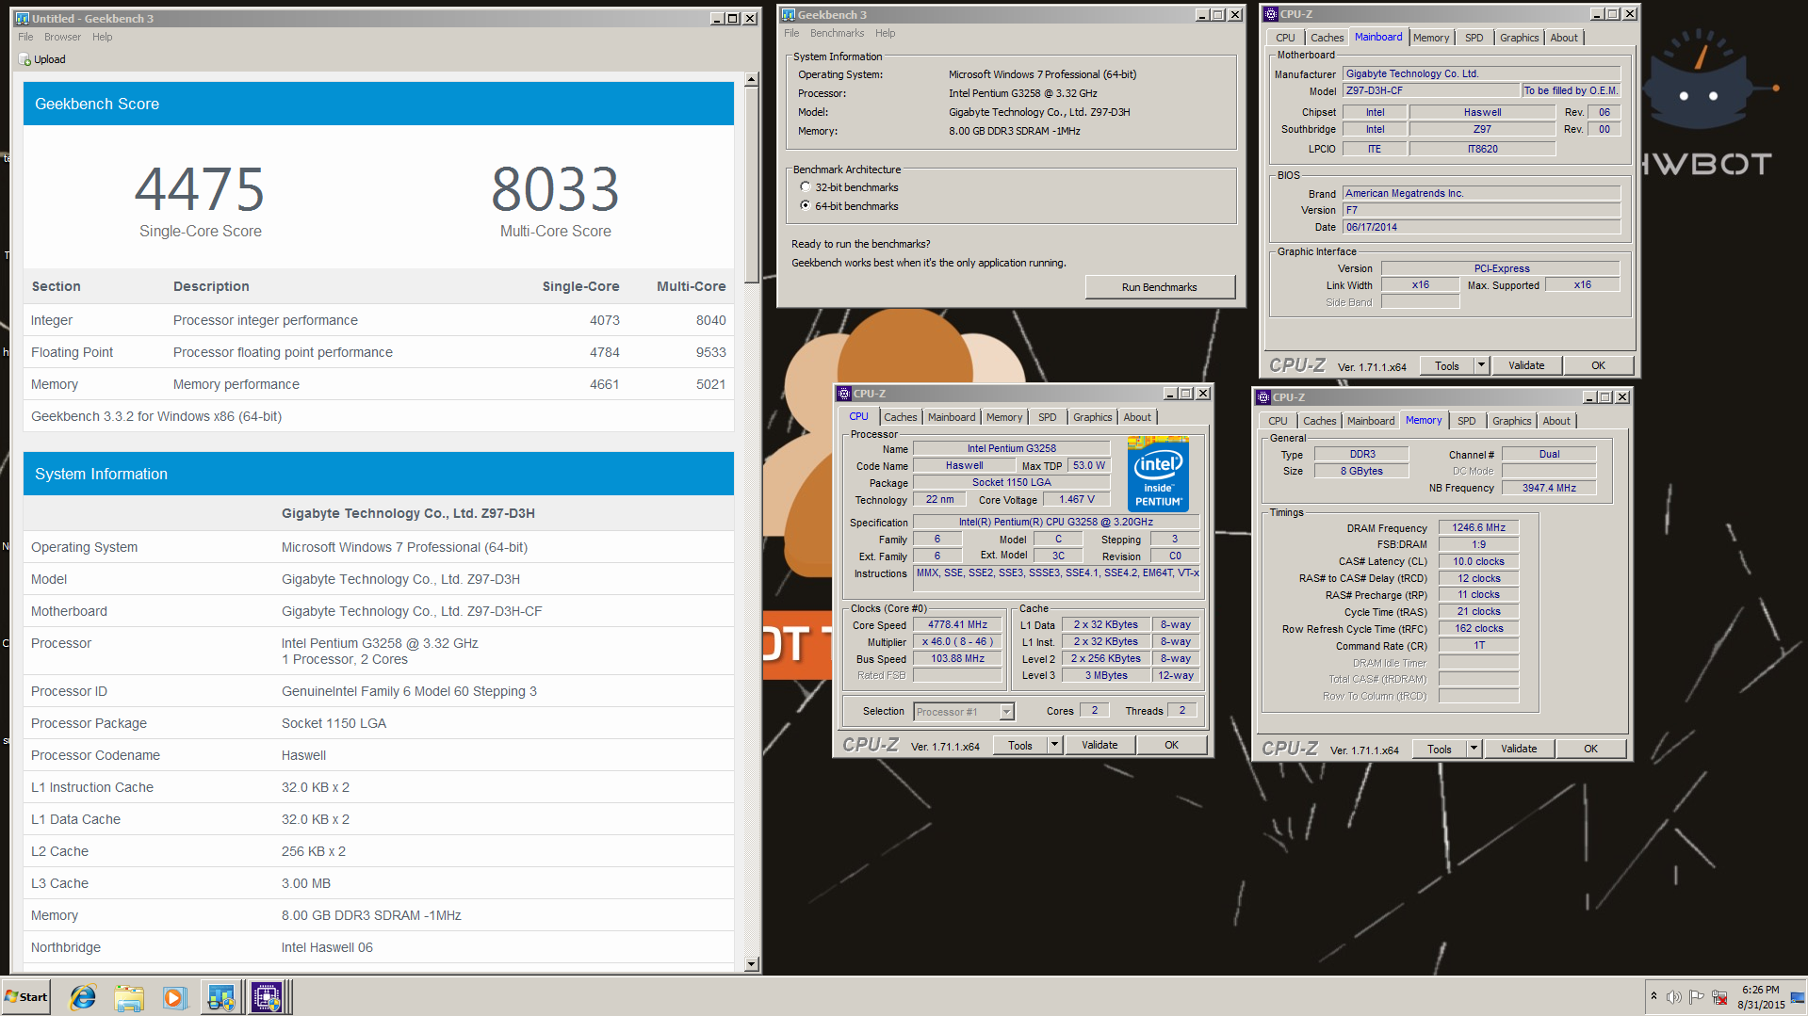Click Validate in the CPU-Z CPU window
1808x1016 pixels.
[x=1099, y=745]
